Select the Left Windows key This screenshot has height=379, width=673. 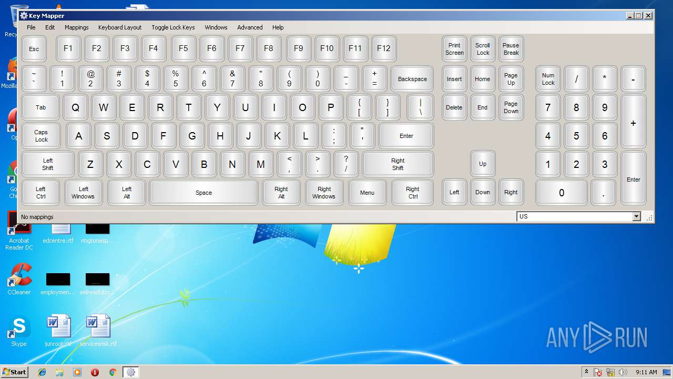(x=84, y=193)
